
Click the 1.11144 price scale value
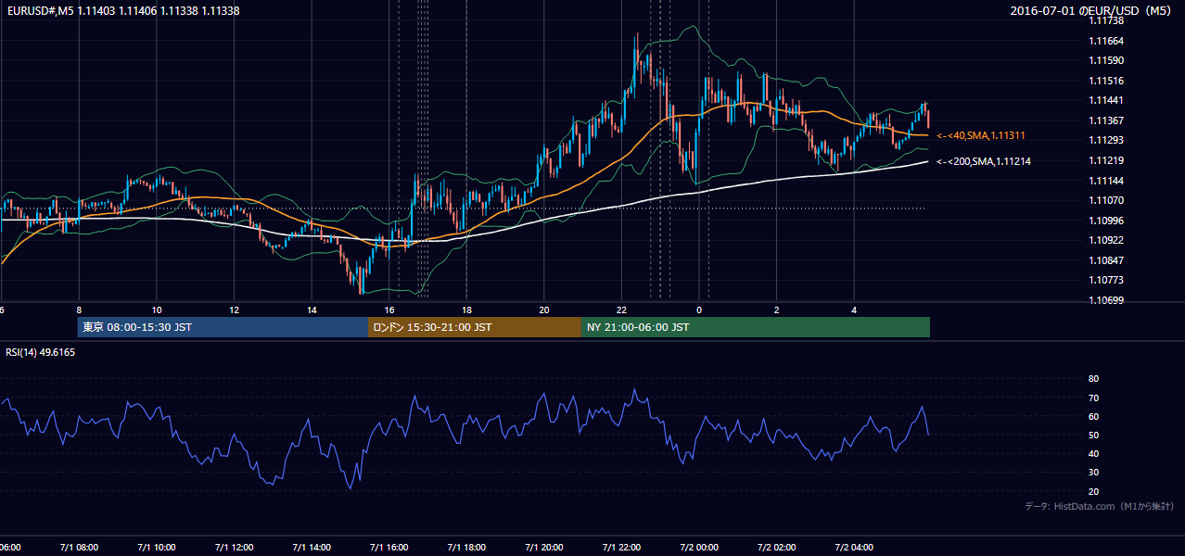[x=1105, y=181]
